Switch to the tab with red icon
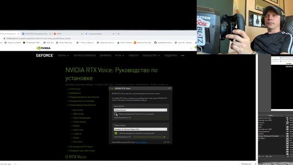The height and width of the screenshot is (165, 293). pyautogui.click(x=68, y=33)
